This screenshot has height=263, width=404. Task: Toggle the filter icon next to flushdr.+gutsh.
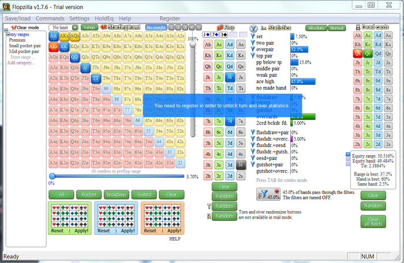(253, 152)
